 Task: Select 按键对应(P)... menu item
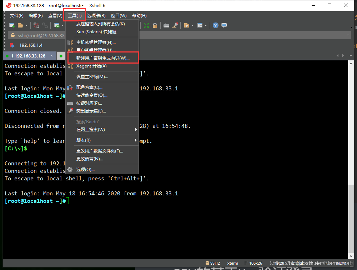102,103
